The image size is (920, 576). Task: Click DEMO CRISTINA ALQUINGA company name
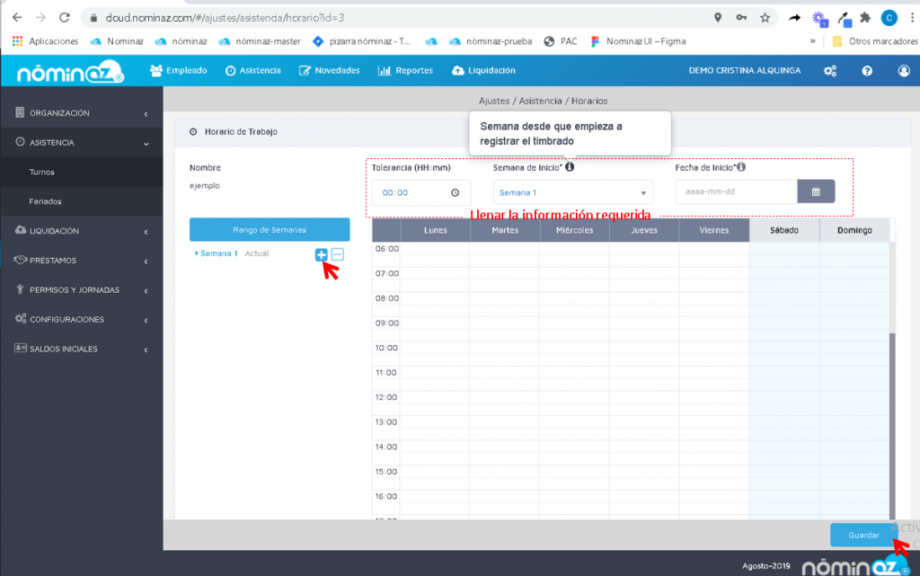coord(745,70)
